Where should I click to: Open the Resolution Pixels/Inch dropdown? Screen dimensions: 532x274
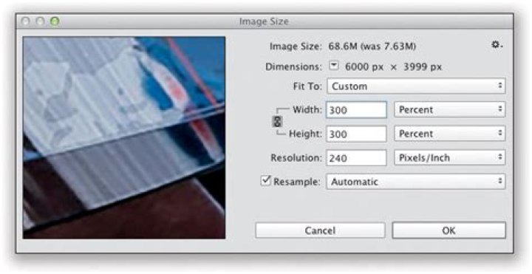tap(449, 158)
